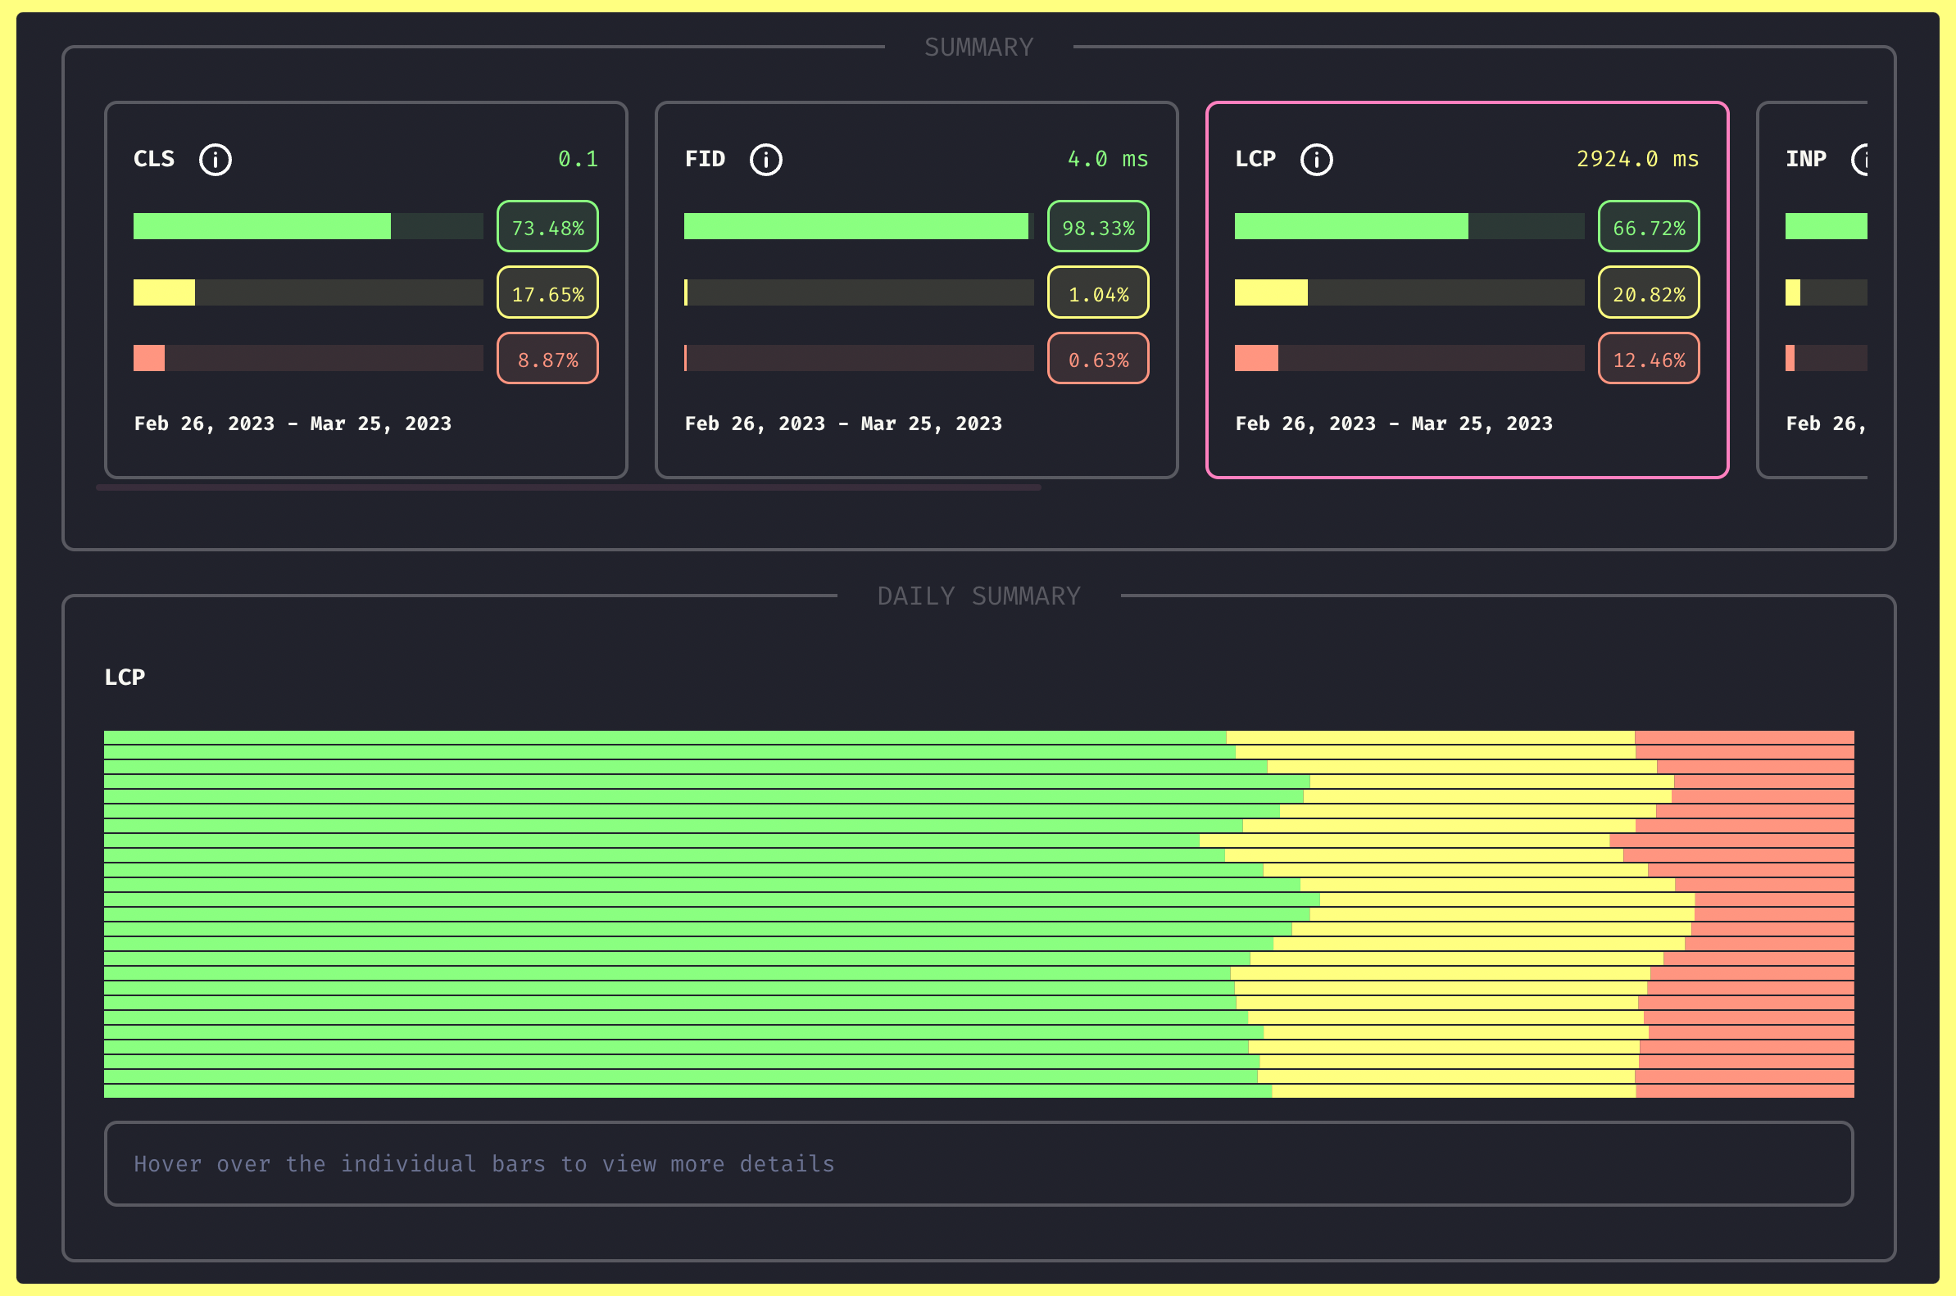Viewport: 1956px width, 1296px height.
Task: Click the CLS value 0.1
Action: [x=578, y=159]
